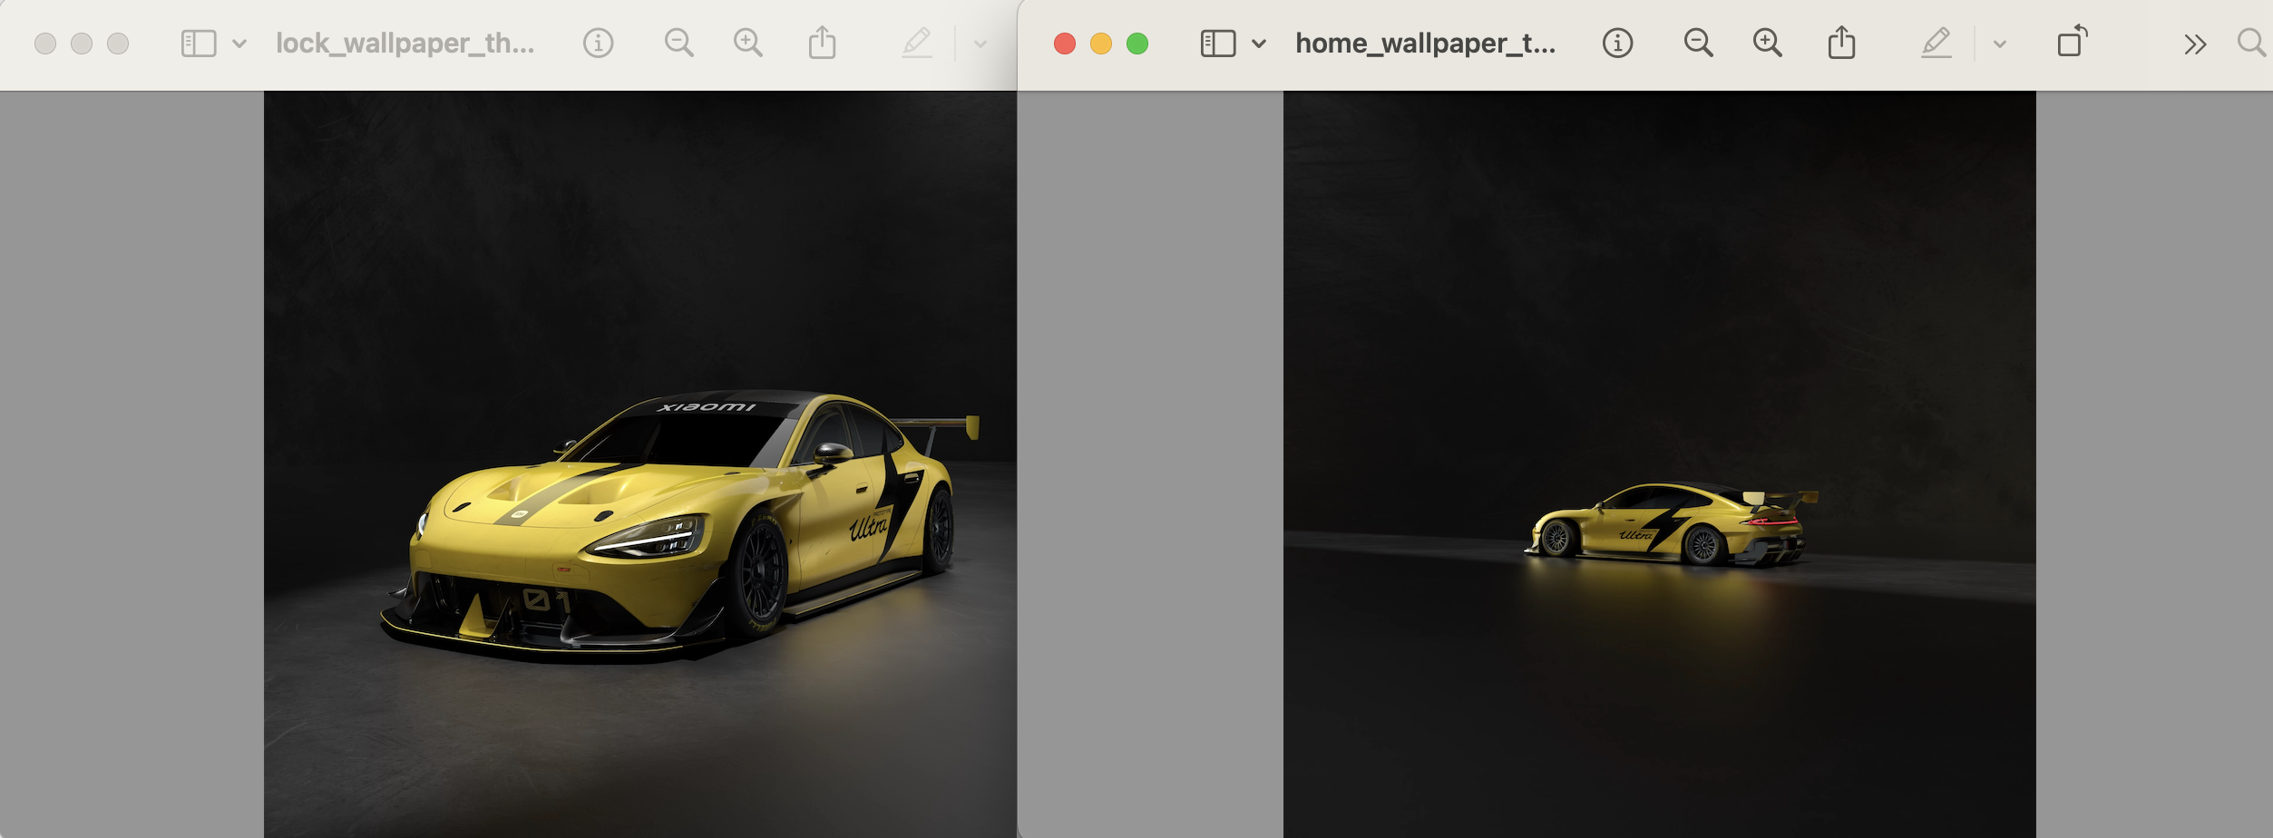
Task: Click the lock_wallpaper window title
Action: point(405,44)
